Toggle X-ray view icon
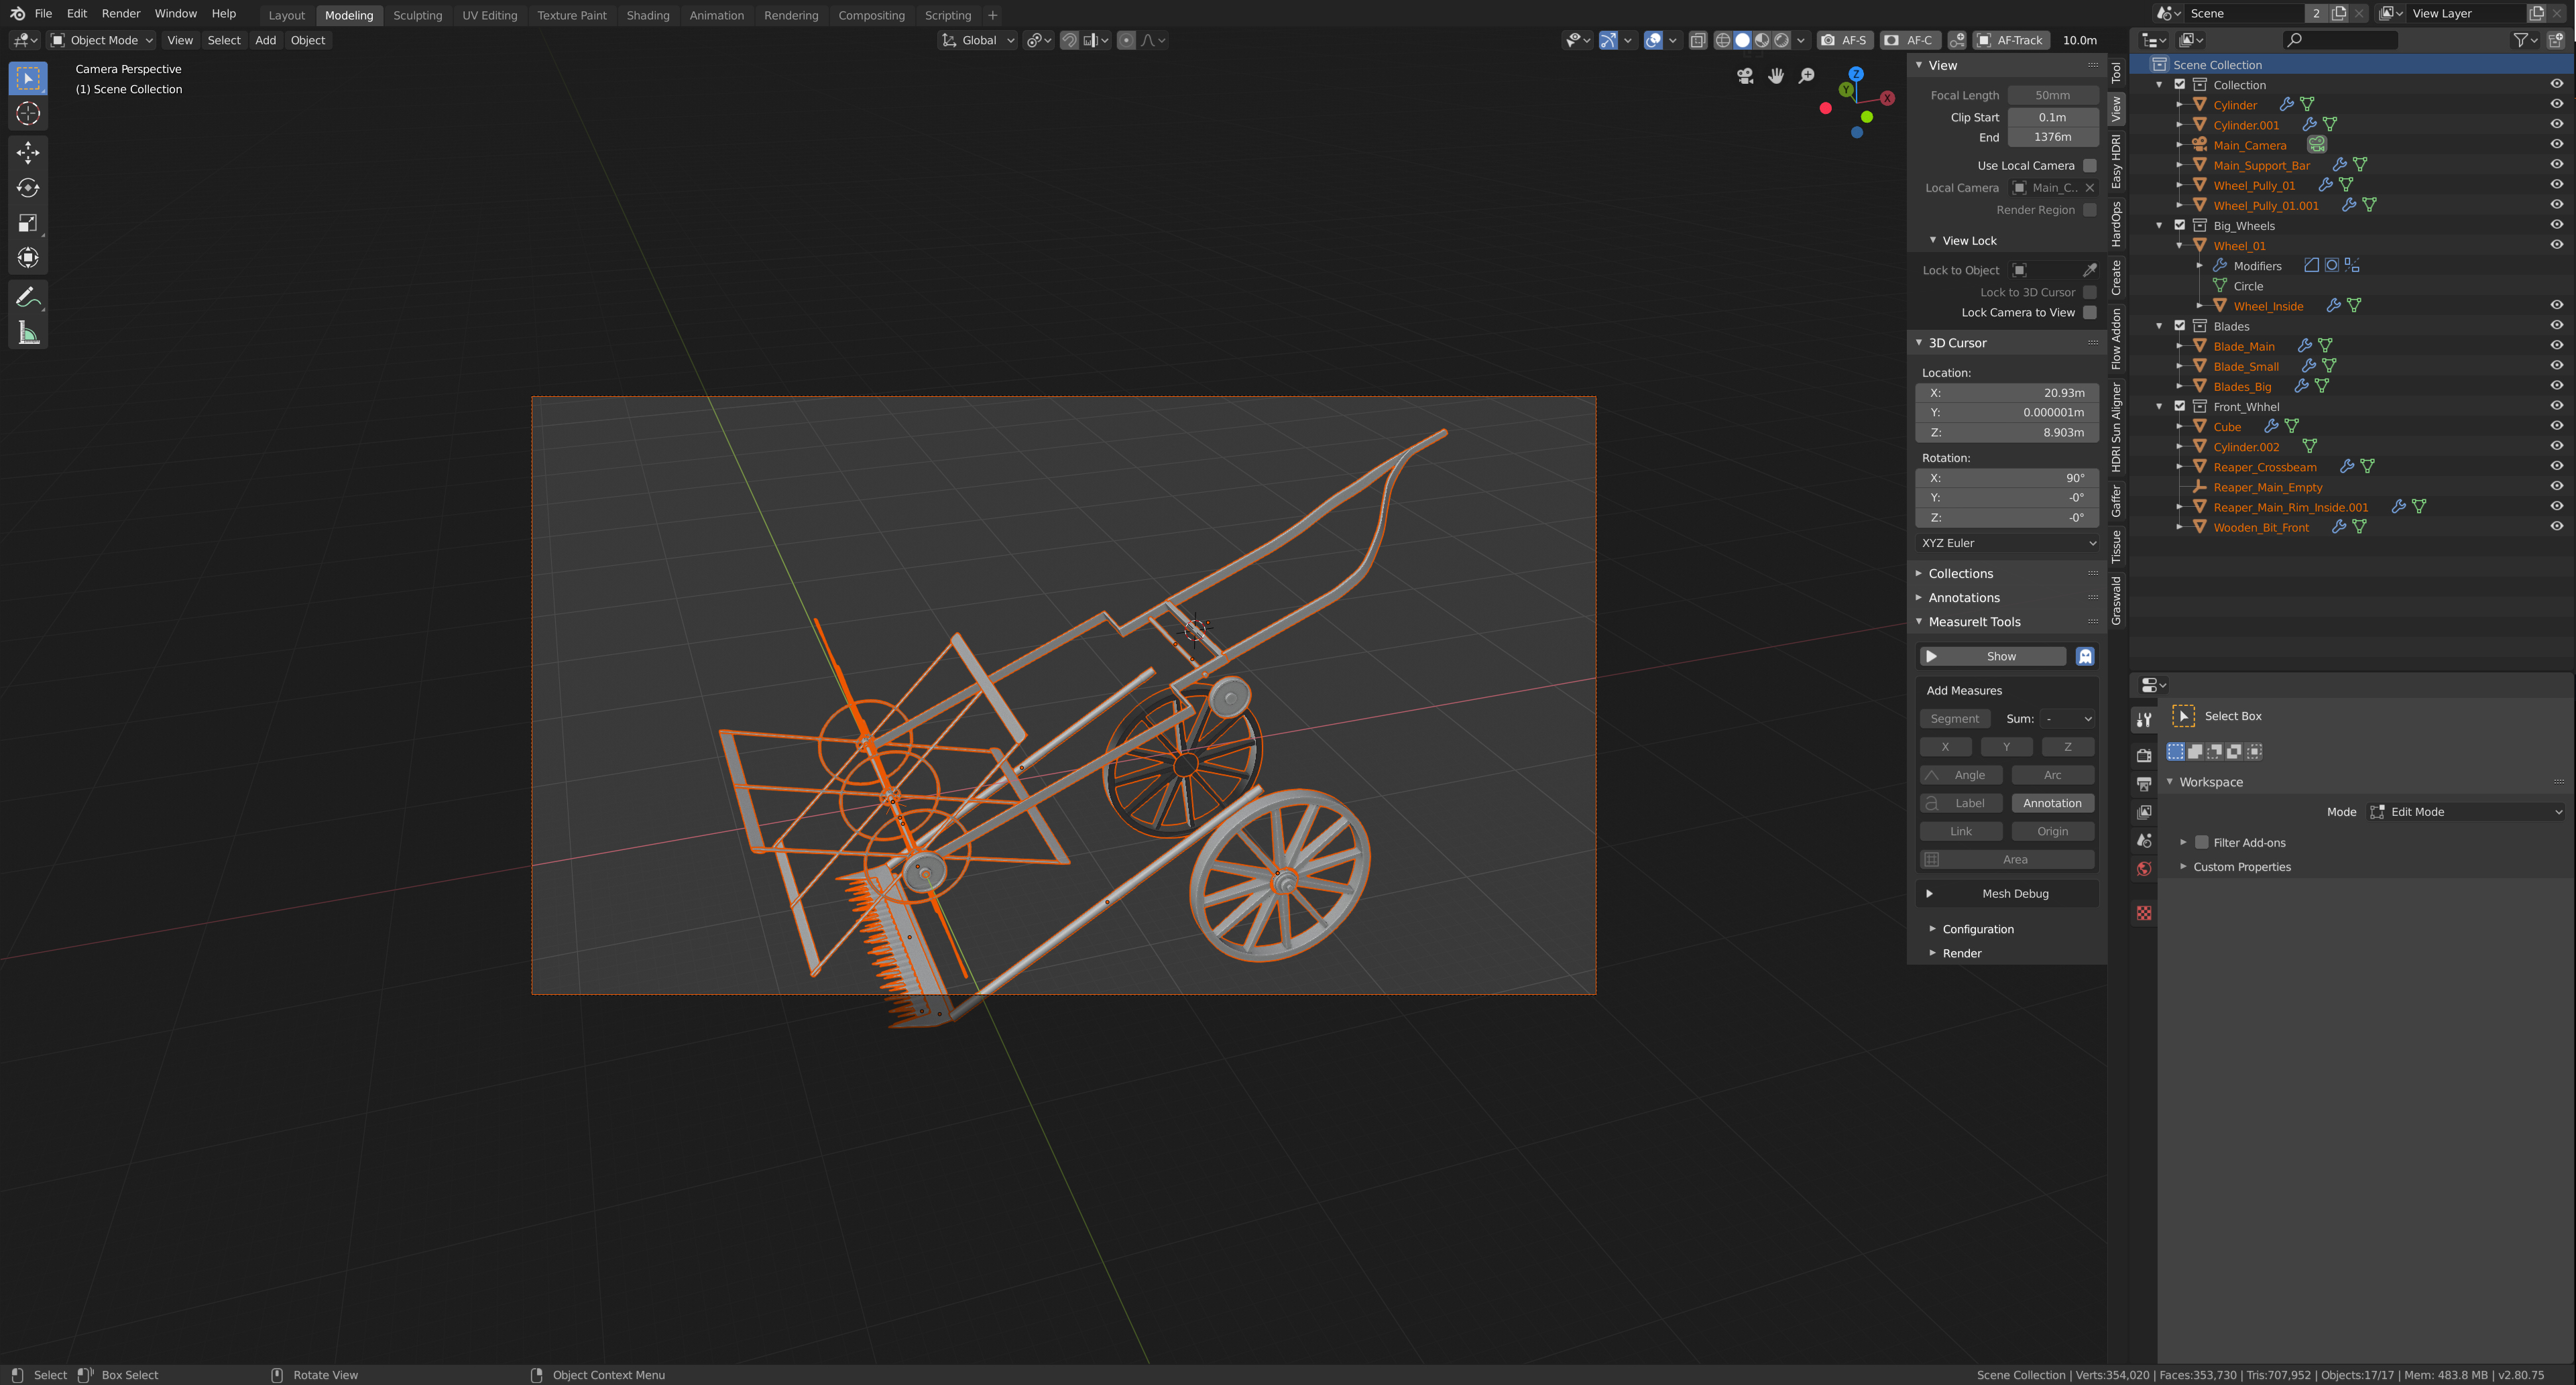 pyautogui.click(x=1698, y=40)
